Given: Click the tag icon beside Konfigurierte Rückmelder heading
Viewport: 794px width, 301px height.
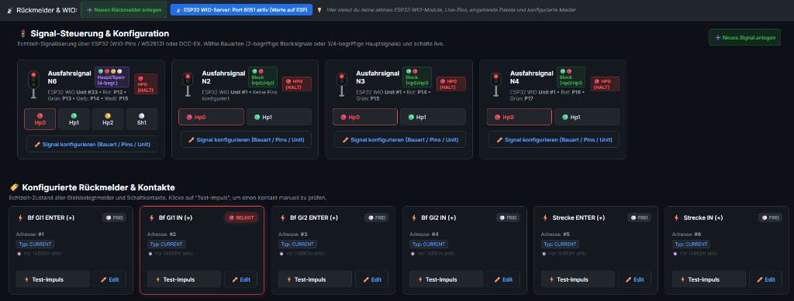Looking at the screenshot, I should tap(14, 187).
